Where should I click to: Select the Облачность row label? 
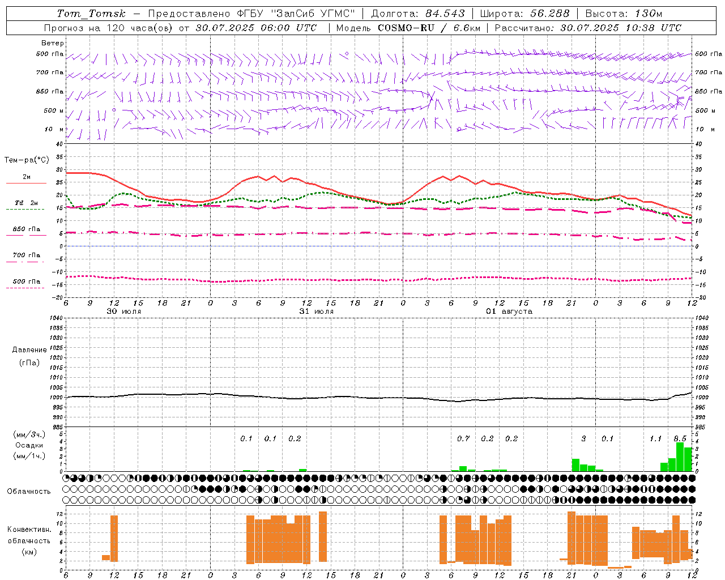click(x=29, y=491)
